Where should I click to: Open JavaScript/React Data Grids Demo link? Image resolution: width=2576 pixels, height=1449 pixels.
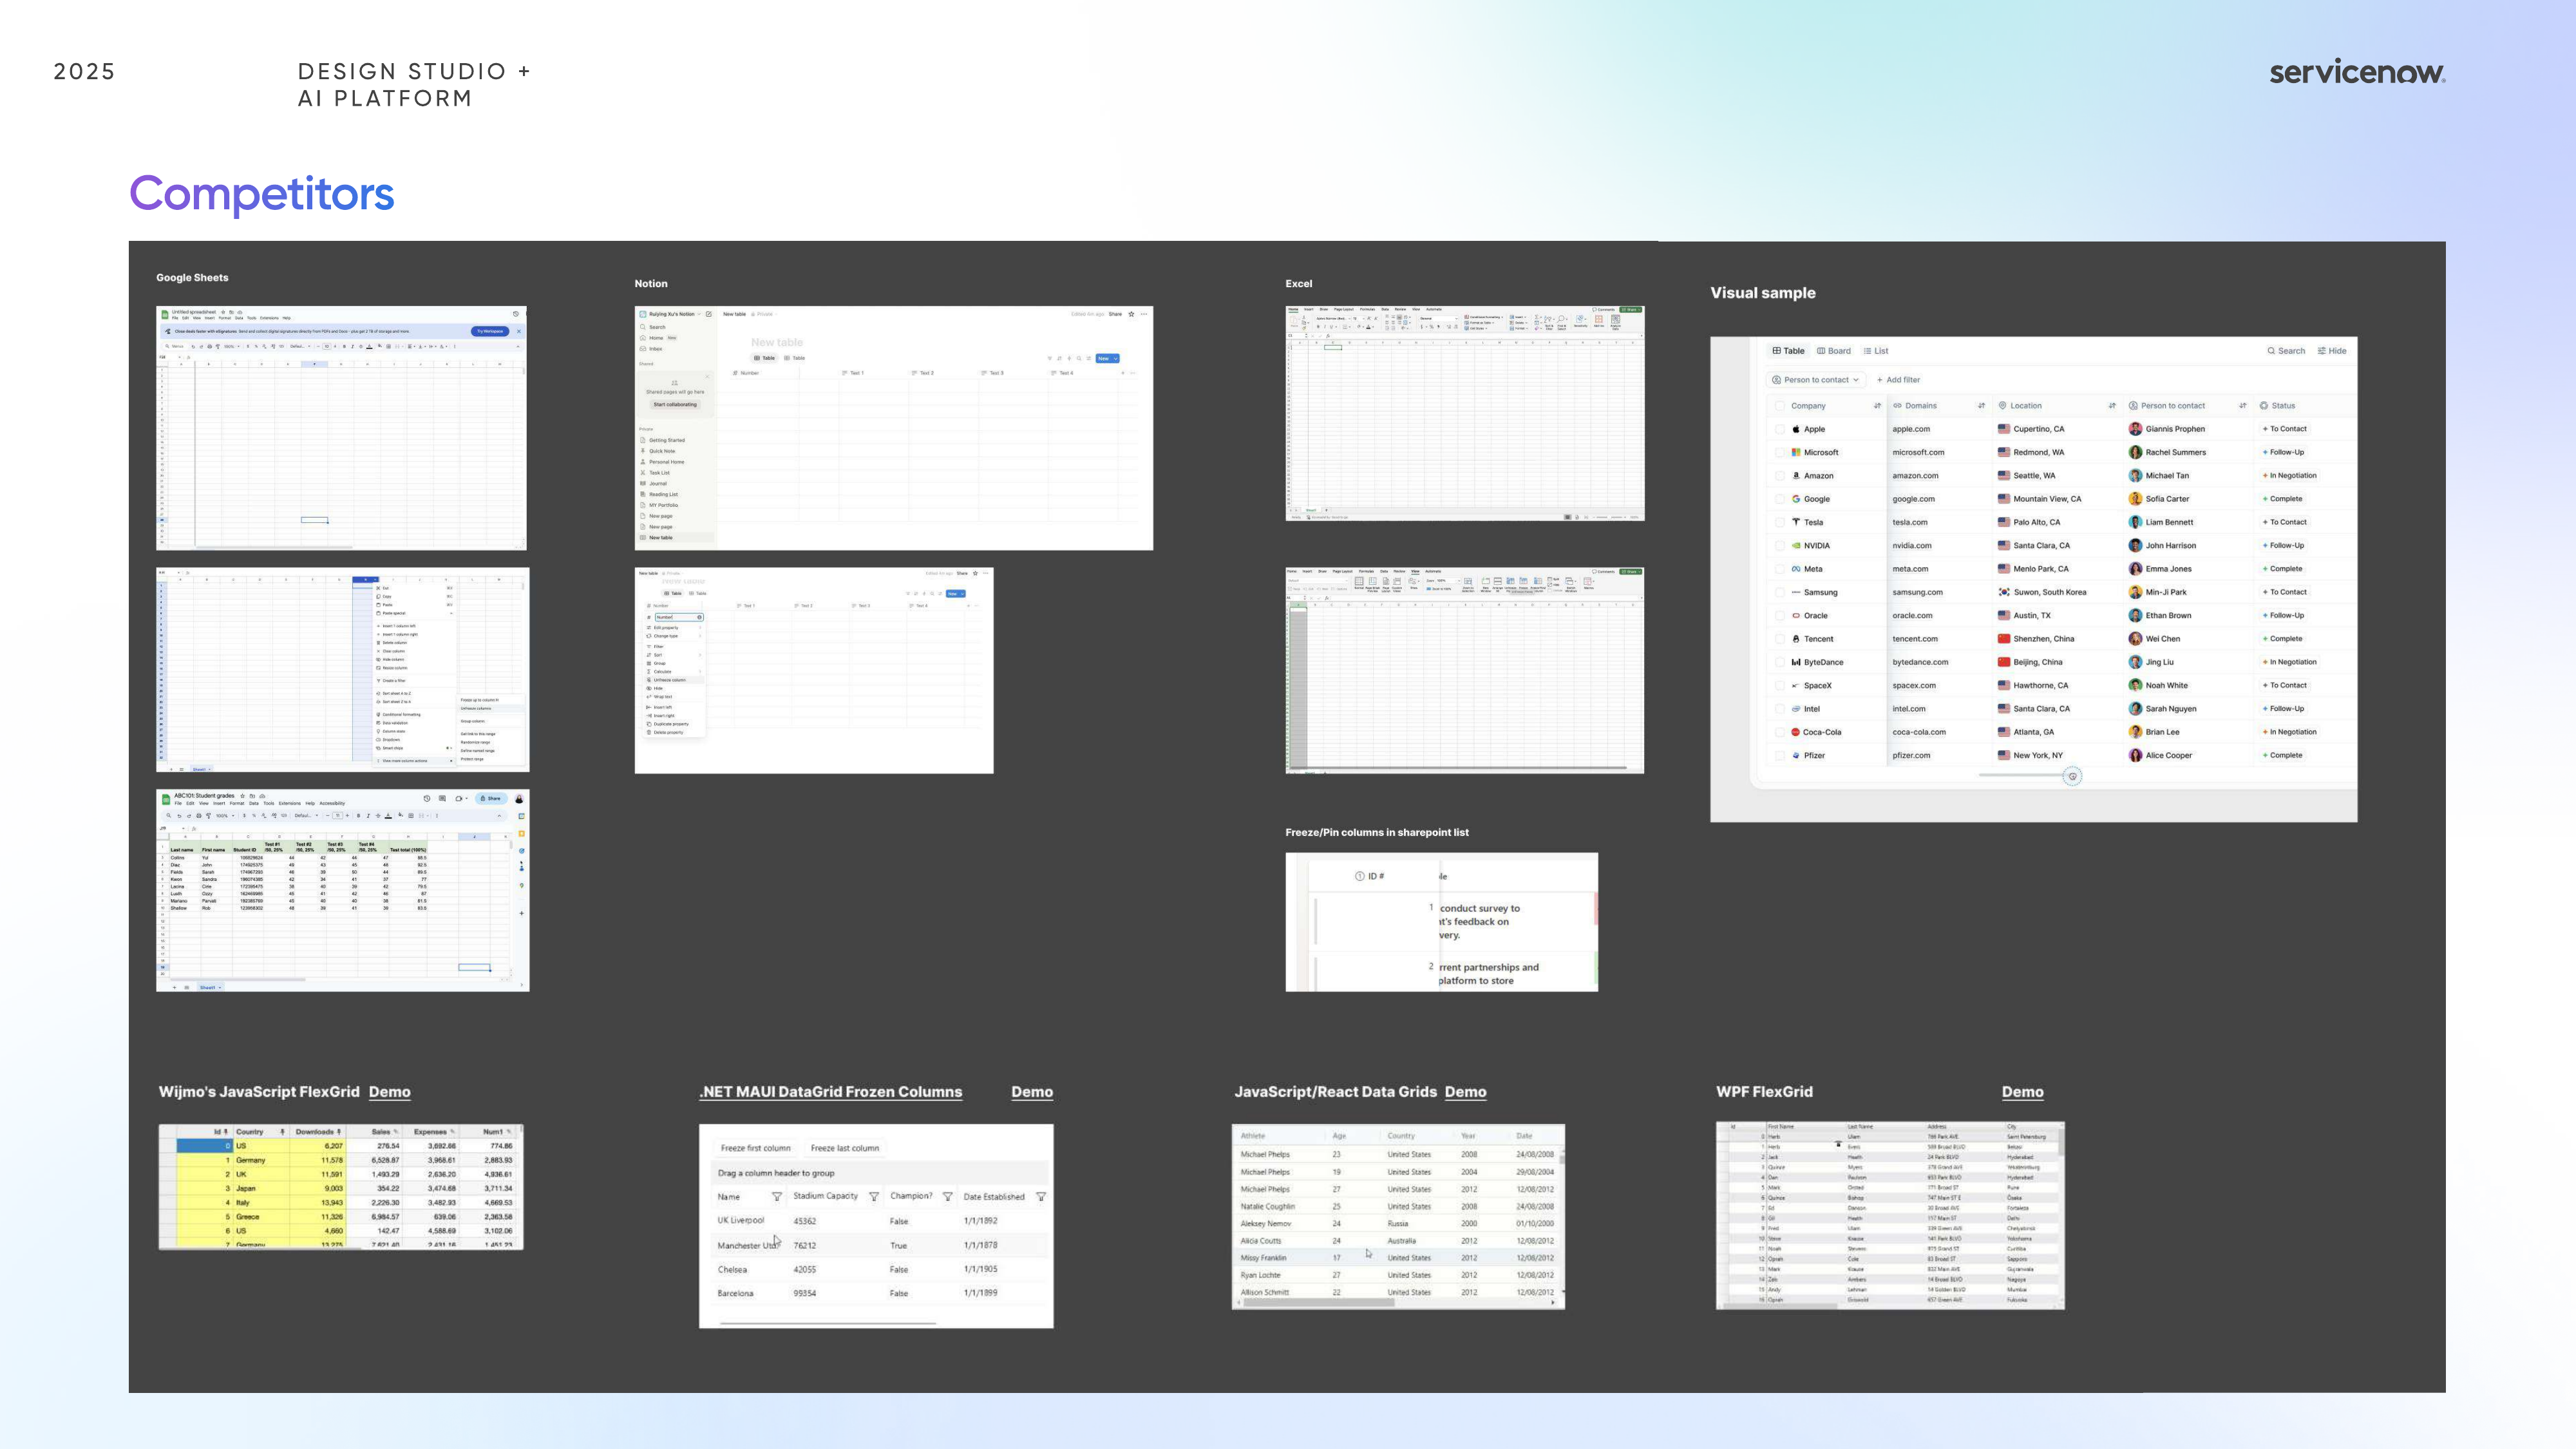(1465, 1092)
